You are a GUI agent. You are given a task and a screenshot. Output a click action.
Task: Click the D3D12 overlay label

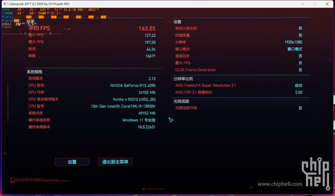point(6,24)
